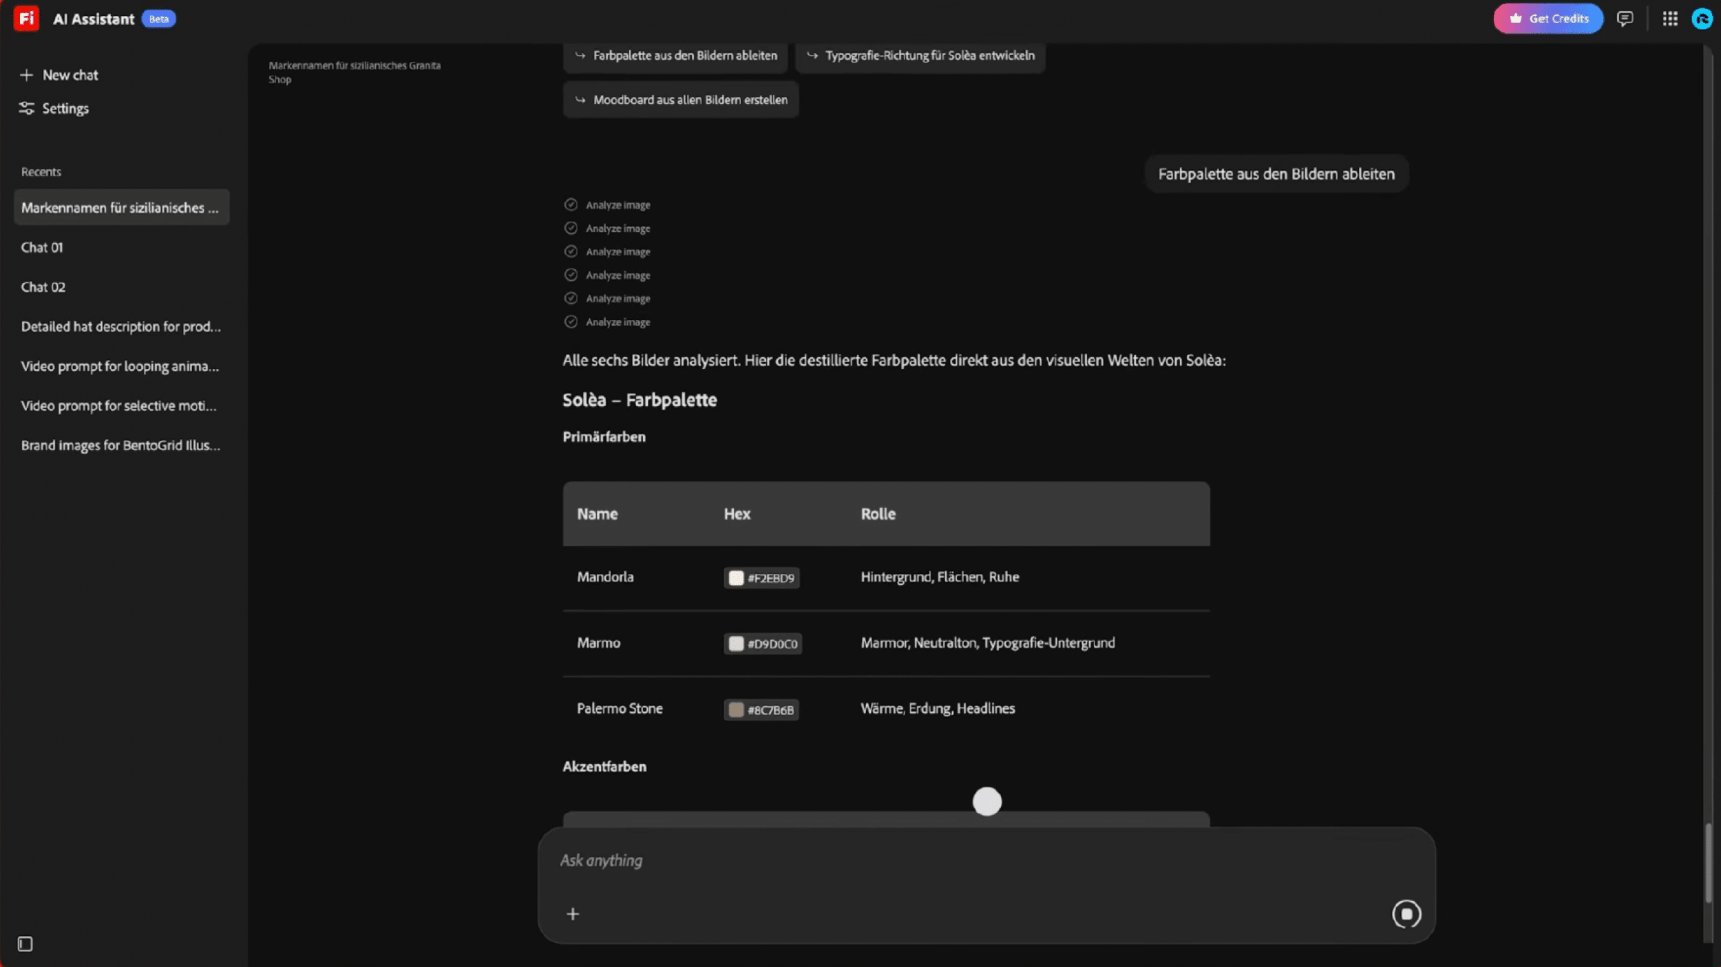Open recent chat Chat 01

tap(42, 247)
